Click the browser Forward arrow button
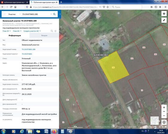 pos(7,7)
